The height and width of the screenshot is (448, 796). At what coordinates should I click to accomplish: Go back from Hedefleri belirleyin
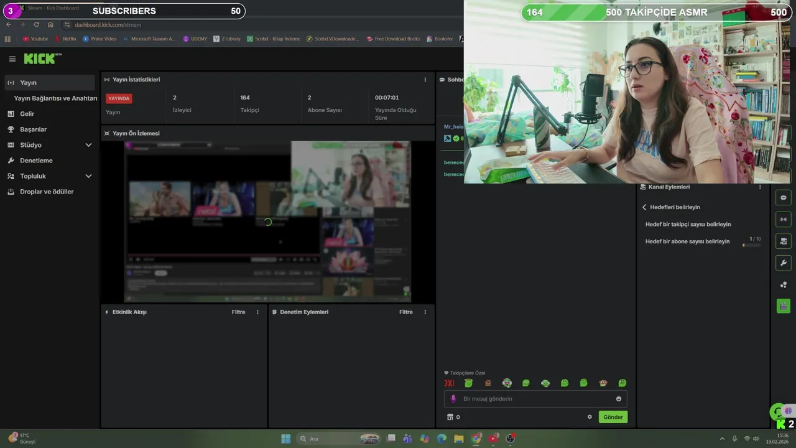click(644, 207)
